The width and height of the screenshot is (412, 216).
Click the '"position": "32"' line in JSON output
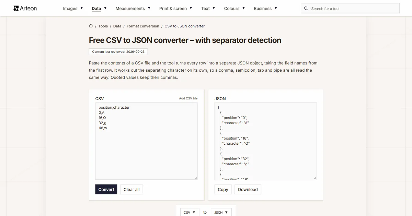(x=236, y=159)
